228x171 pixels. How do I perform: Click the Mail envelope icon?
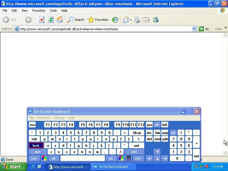pyautogui.click(x=126, y=20)
